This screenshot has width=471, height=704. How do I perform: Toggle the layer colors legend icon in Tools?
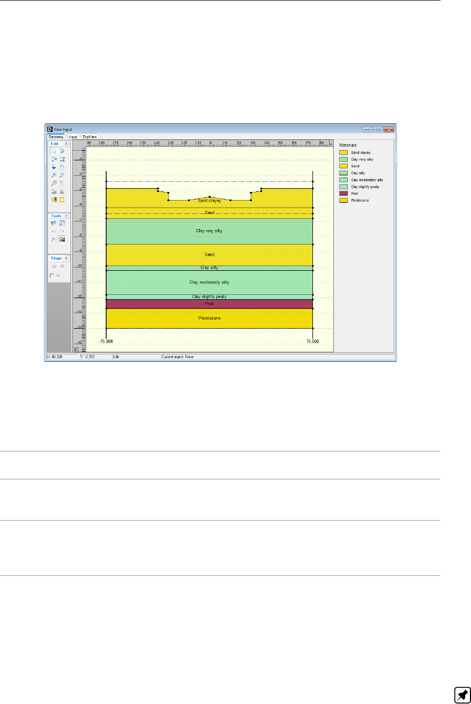[62, 239]
